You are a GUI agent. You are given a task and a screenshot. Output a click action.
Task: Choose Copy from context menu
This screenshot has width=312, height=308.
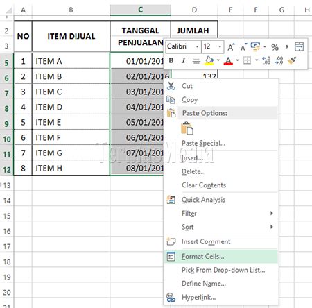[x=221, y=100]
